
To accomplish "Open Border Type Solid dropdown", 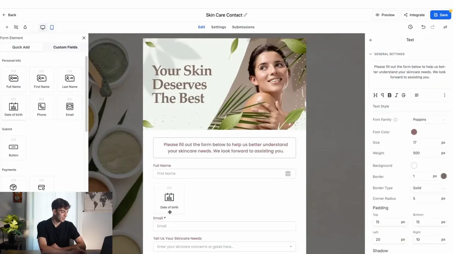I will [429, 188].
